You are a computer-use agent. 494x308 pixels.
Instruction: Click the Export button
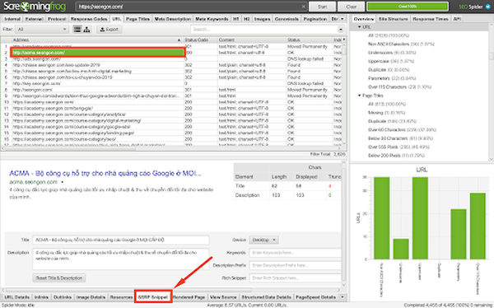click(110, 30)
